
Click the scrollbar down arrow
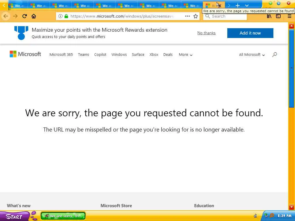pyautogui.click(x=292, y=207)
